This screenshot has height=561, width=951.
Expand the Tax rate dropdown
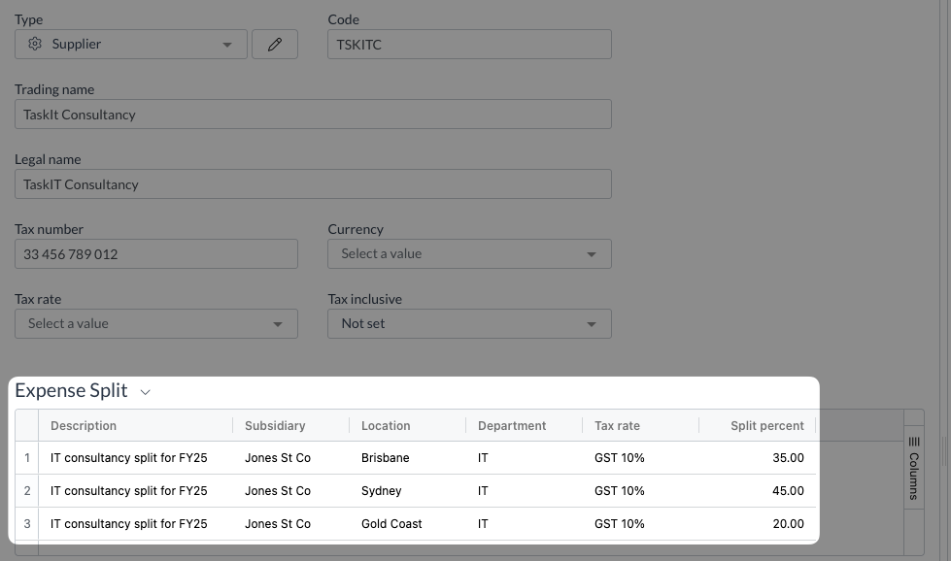click(155, 323)
